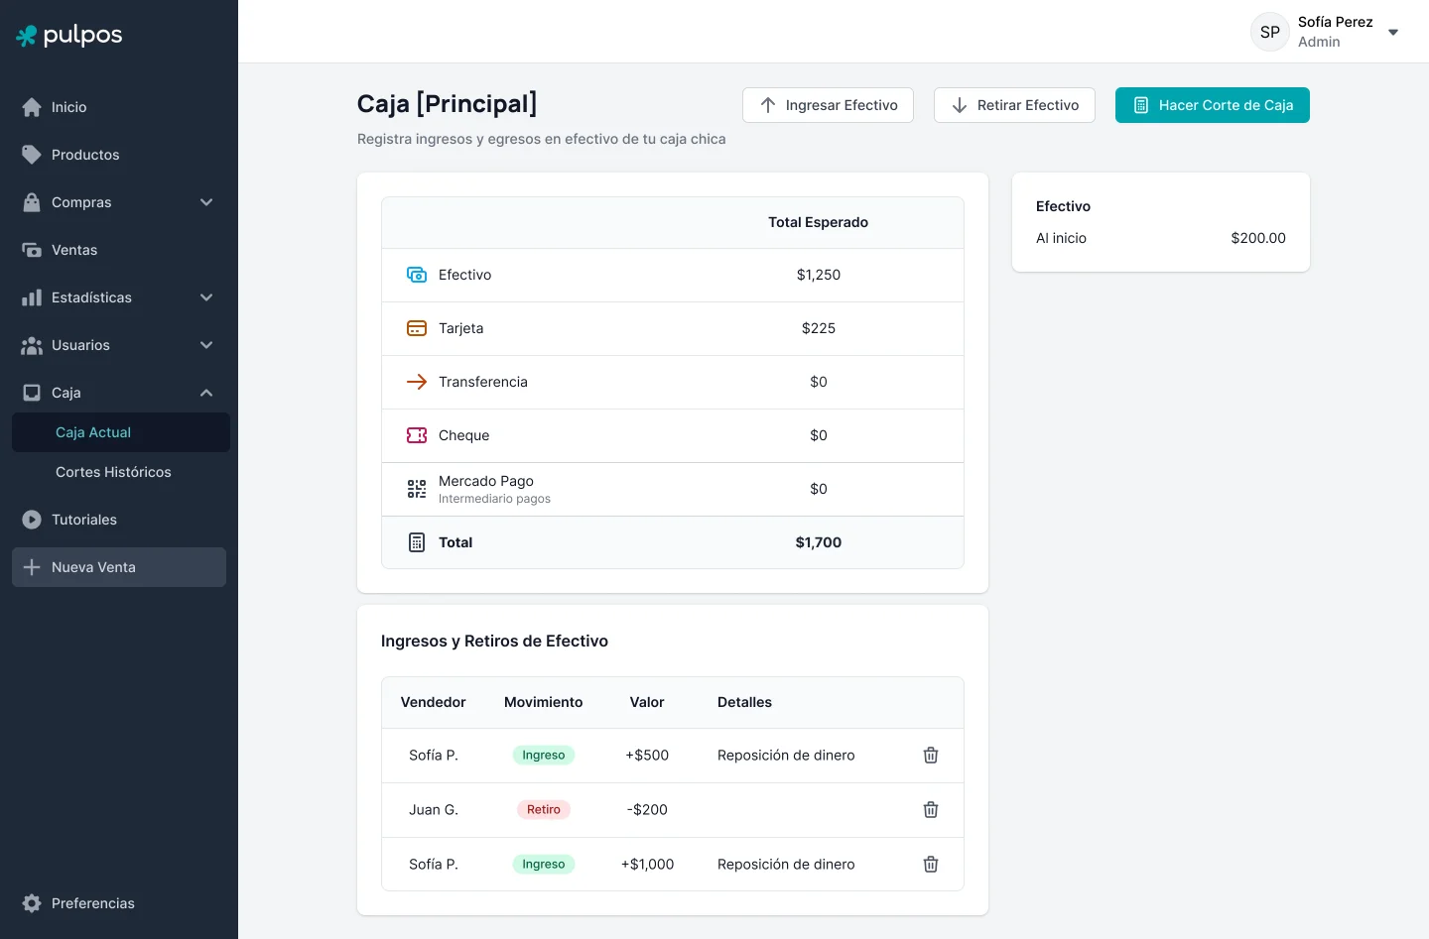Image resolution: width=1429 pixels, height=939 pixels.
Task: Click the -$200 value
Action: (x=647, y=810)
